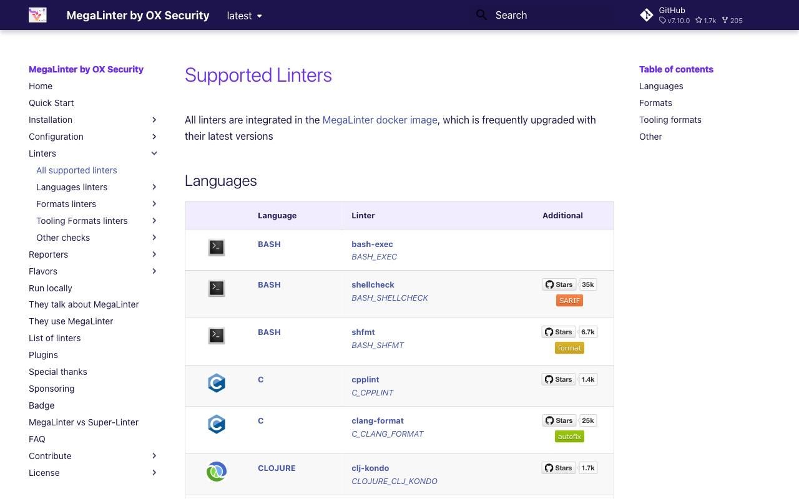Open the latest version dropdown

(245, 16)
